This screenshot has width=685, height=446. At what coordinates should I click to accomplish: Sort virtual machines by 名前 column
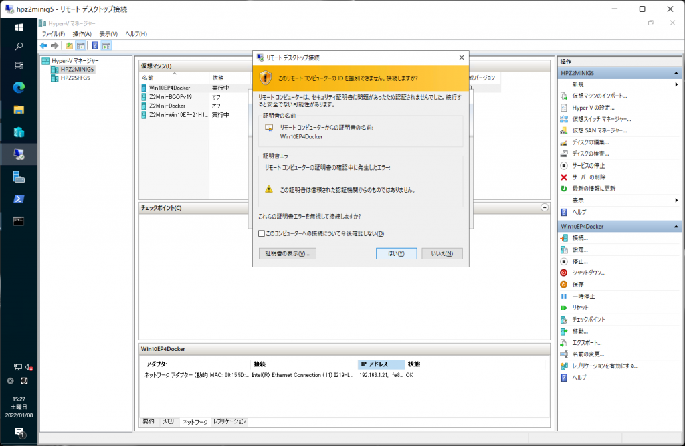click(x=175, y=78)
